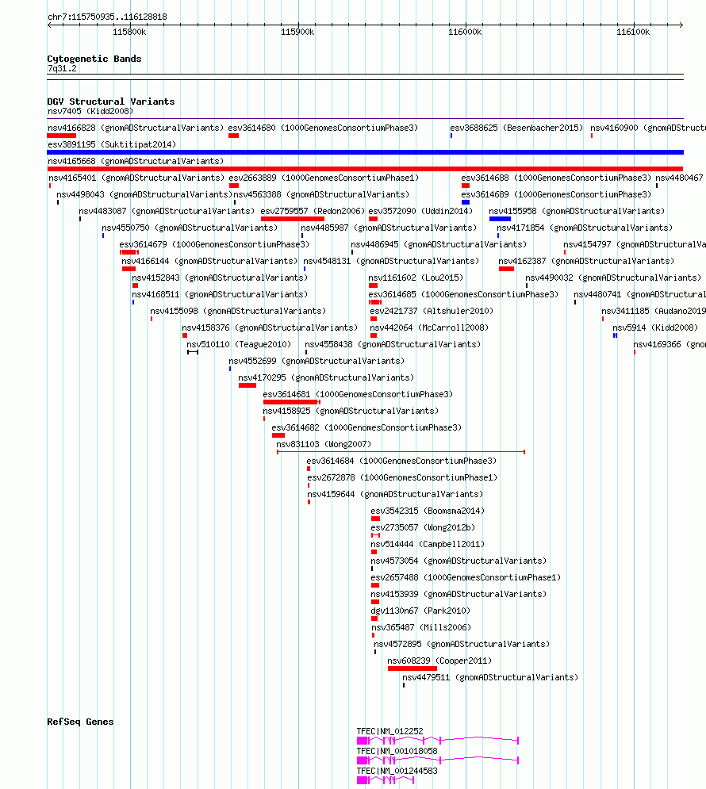Click the esv2759557 (Redon2006) variant label

click(313, 212)
